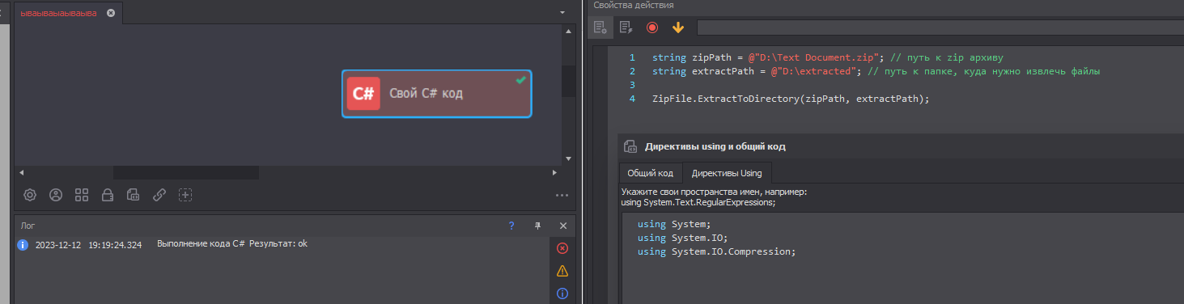Image resolution: width=1184 pixels, height=304 pixels.
Task: Pin the Log panel
Action: pos(537,226)
